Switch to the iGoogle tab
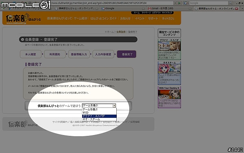This screenshot has width=244, height=153. click(123, 9)
